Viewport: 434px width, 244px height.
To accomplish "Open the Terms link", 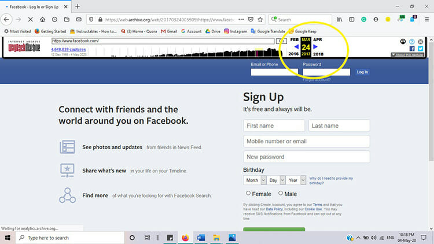I will [318, 205].
